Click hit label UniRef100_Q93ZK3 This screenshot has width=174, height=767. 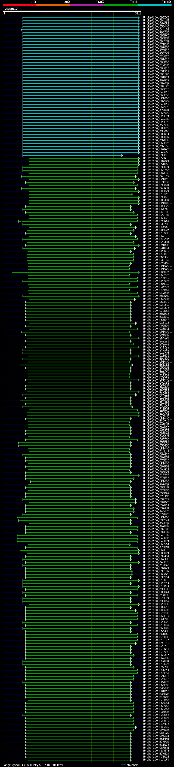156,18
